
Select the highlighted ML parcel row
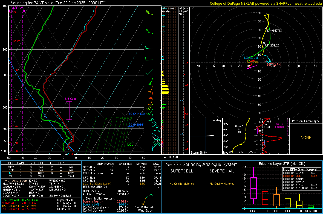click(41, 173)
